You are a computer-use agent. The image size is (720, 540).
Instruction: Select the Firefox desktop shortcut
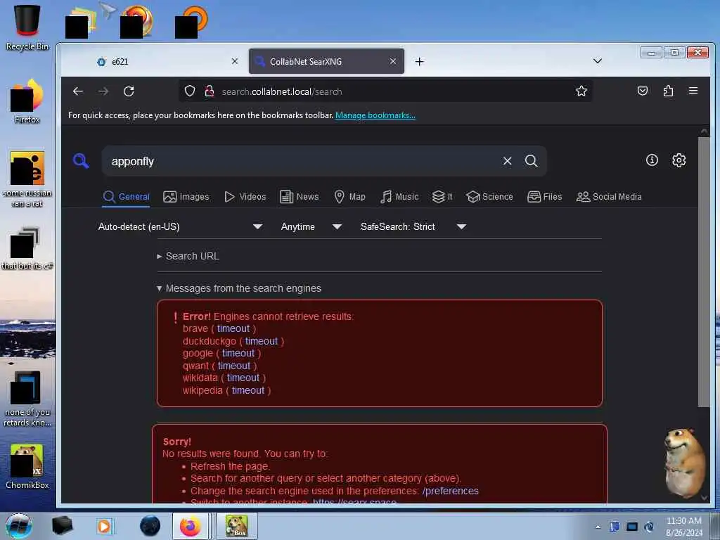point(27,101)
